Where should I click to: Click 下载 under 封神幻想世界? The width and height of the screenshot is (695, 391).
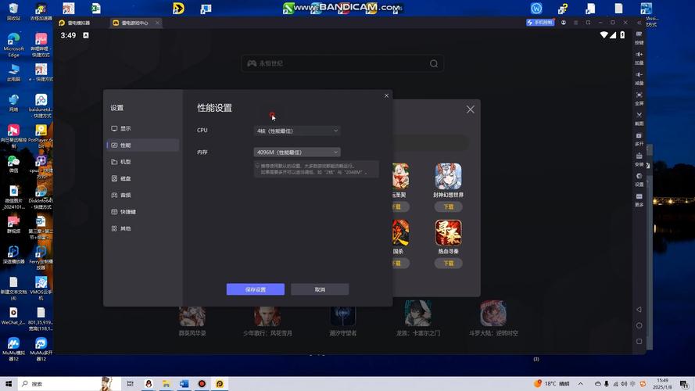pos(449,207)
